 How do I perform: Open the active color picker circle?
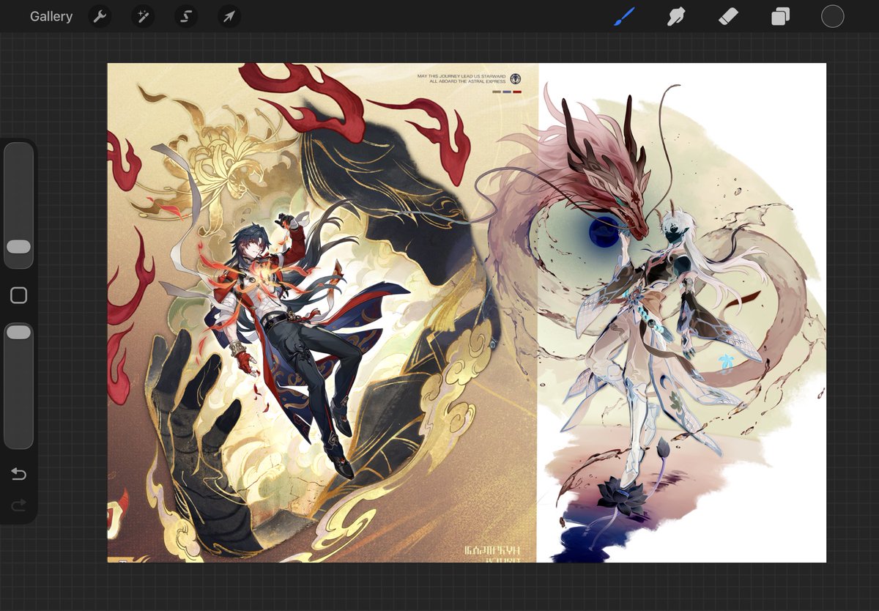(x=832, y=16)
